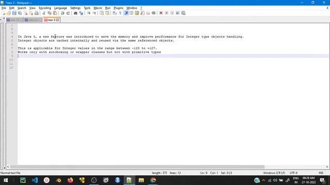
Task: Open the ? help menu
Action: pyautogui.click(x=141, y=8)
